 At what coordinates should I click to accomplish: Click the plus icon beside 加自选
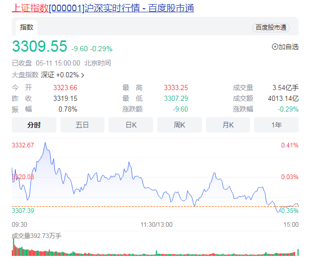click(x=275, y=47)
